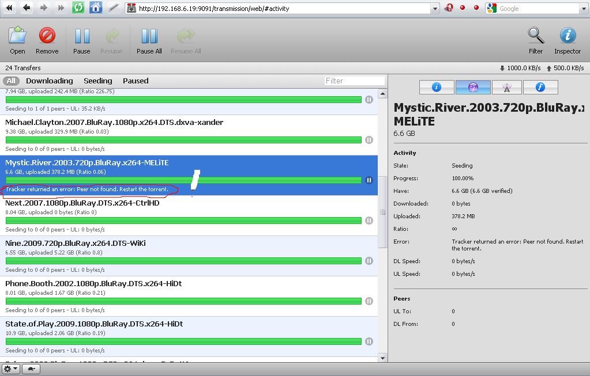Click browser Back button

[x=27, y=7]
